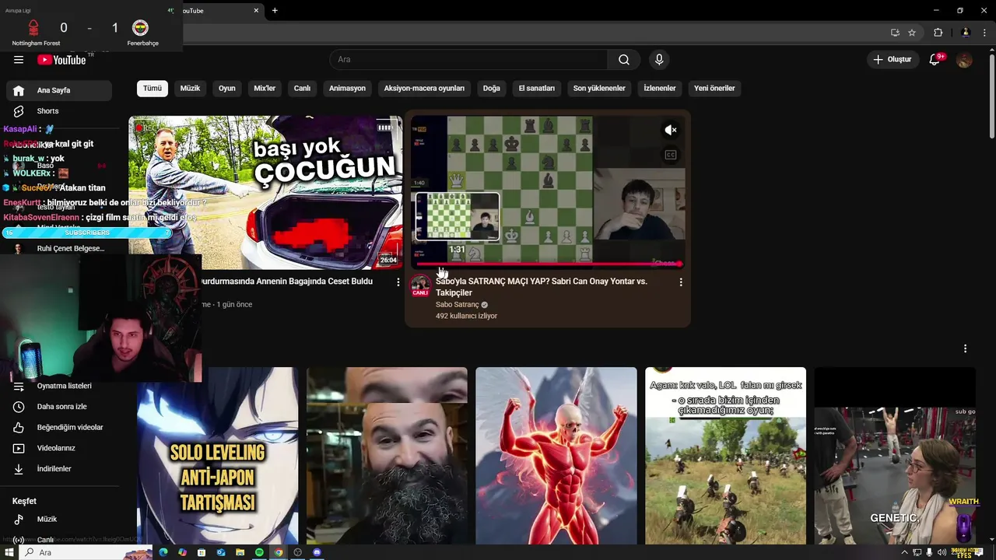The height and width of the screenshot is (560, 996).
Task: Select the Doğa filter chip
Action: point(492,88)
